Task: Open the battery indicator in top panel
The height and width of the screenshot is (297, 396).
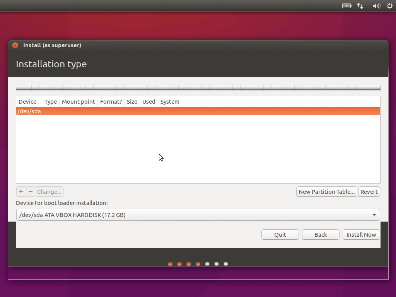Action: pyautogui.click(x=347, y=6)
